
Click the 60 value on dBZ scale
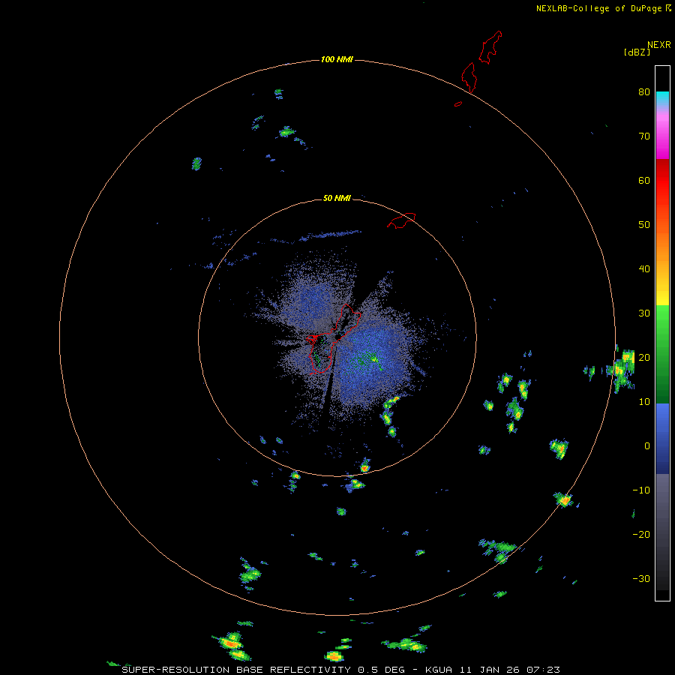click(644, 180)
